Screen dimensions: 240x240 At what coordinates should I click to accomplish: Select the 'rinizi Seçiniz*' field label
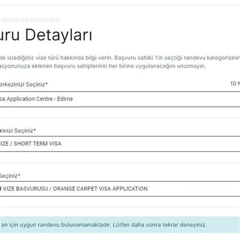18,131
